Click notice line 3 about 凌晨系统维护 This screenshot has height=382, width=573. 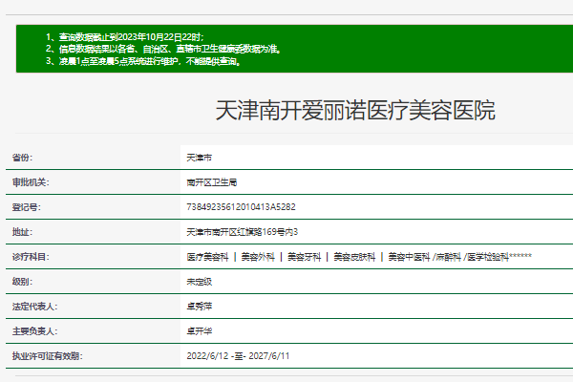pos(143,61)
